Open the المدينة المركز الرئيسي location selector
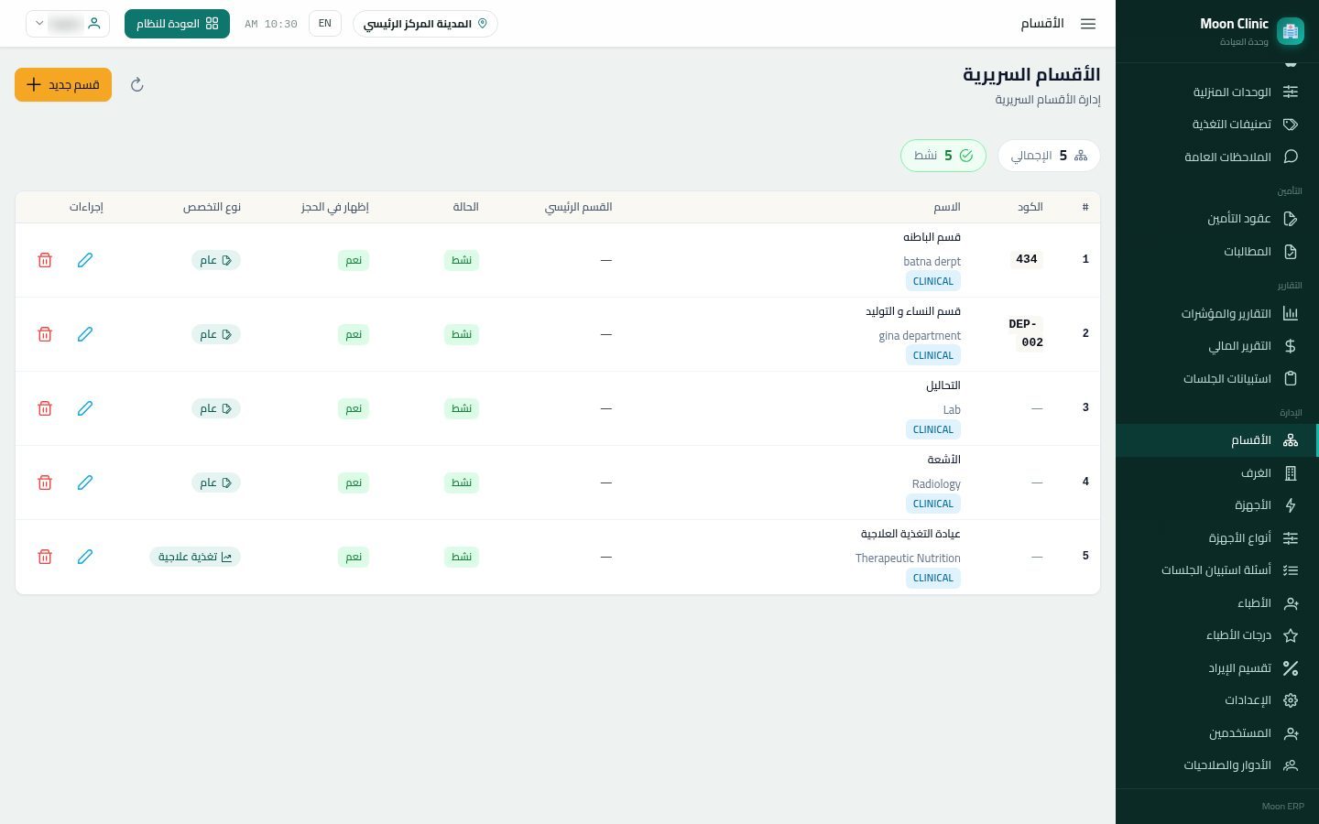 click(x=425, y=24)
